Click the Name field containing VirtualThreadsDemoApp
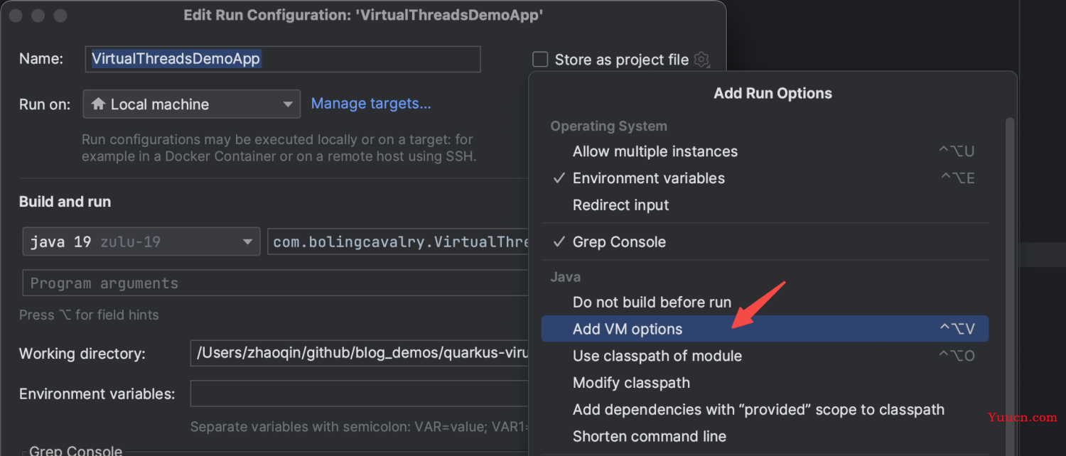1066x456 pixels. point(283,59)
